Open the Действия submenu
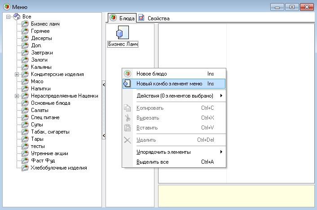This screenshot has width=317, height=210. [x=179, y=96]
